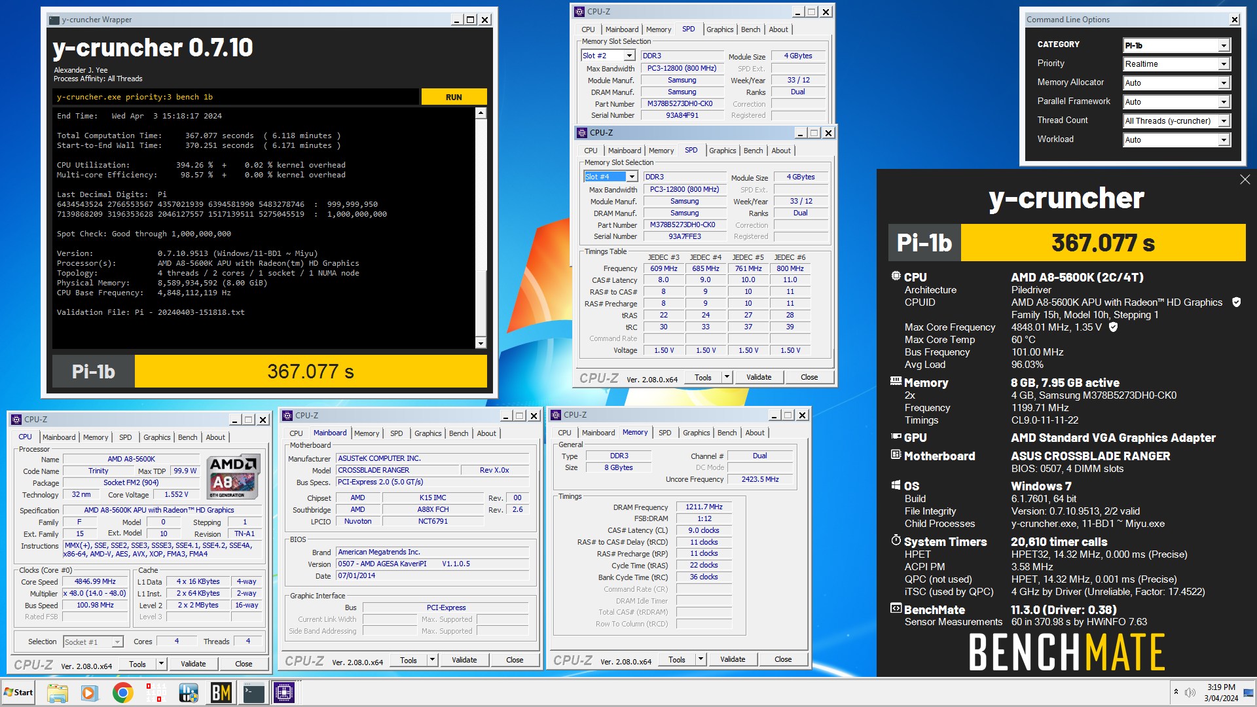Click the verified shield beside Max Core Frequency
The image size is (1257, 707).
(x=1113, y=327)
